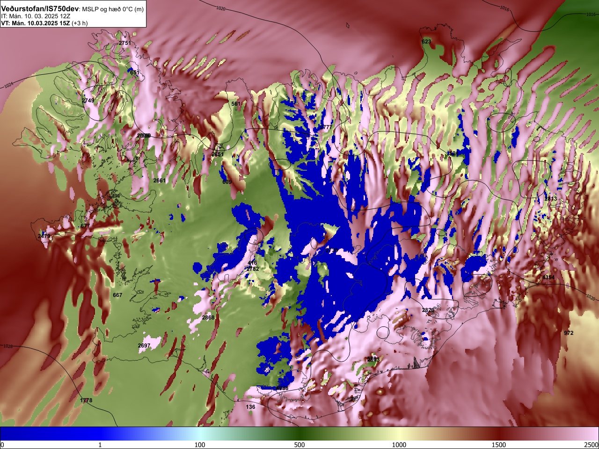This screenshot has width=599, height=449.
Task: Click the 'IT: Mán. 10. 03. 2025 12Z' line
Action: [x=36, y=16]
